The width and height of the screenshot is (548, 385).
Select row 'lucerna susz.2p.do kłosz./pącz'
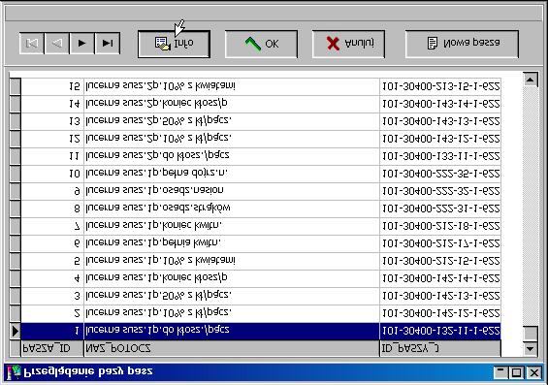click(261, 156)
